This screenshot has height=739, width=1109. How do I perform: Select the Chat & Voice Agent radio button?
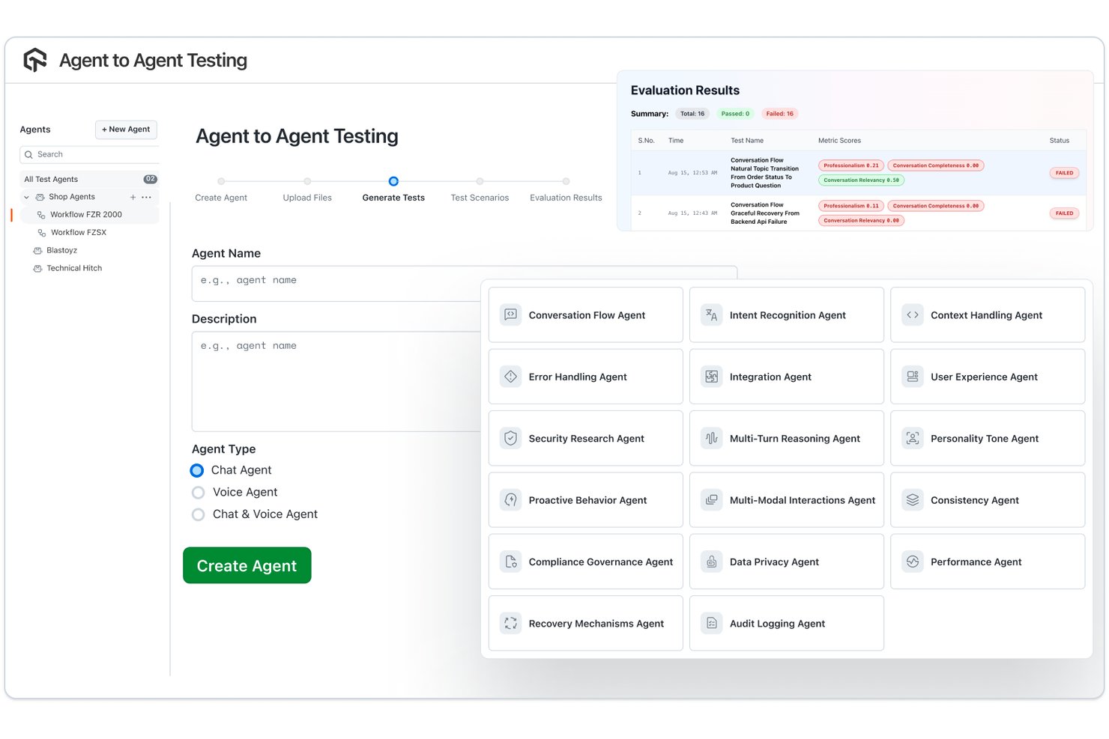pyautogui.click(x=198, y=514)
